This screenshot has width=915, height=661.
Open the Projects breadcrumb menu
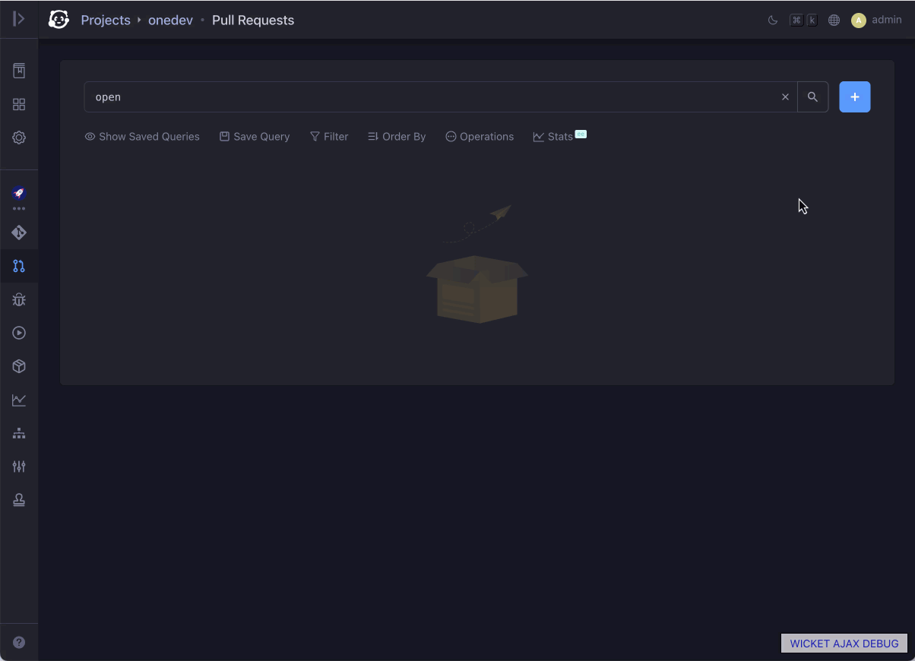click(x=106, y=20)
